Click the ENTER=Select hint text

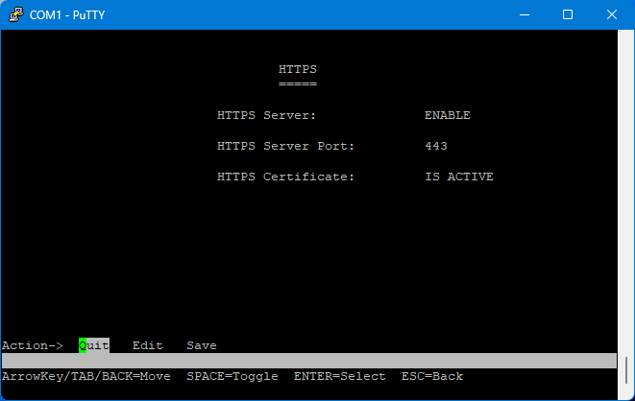click(339, 376)
